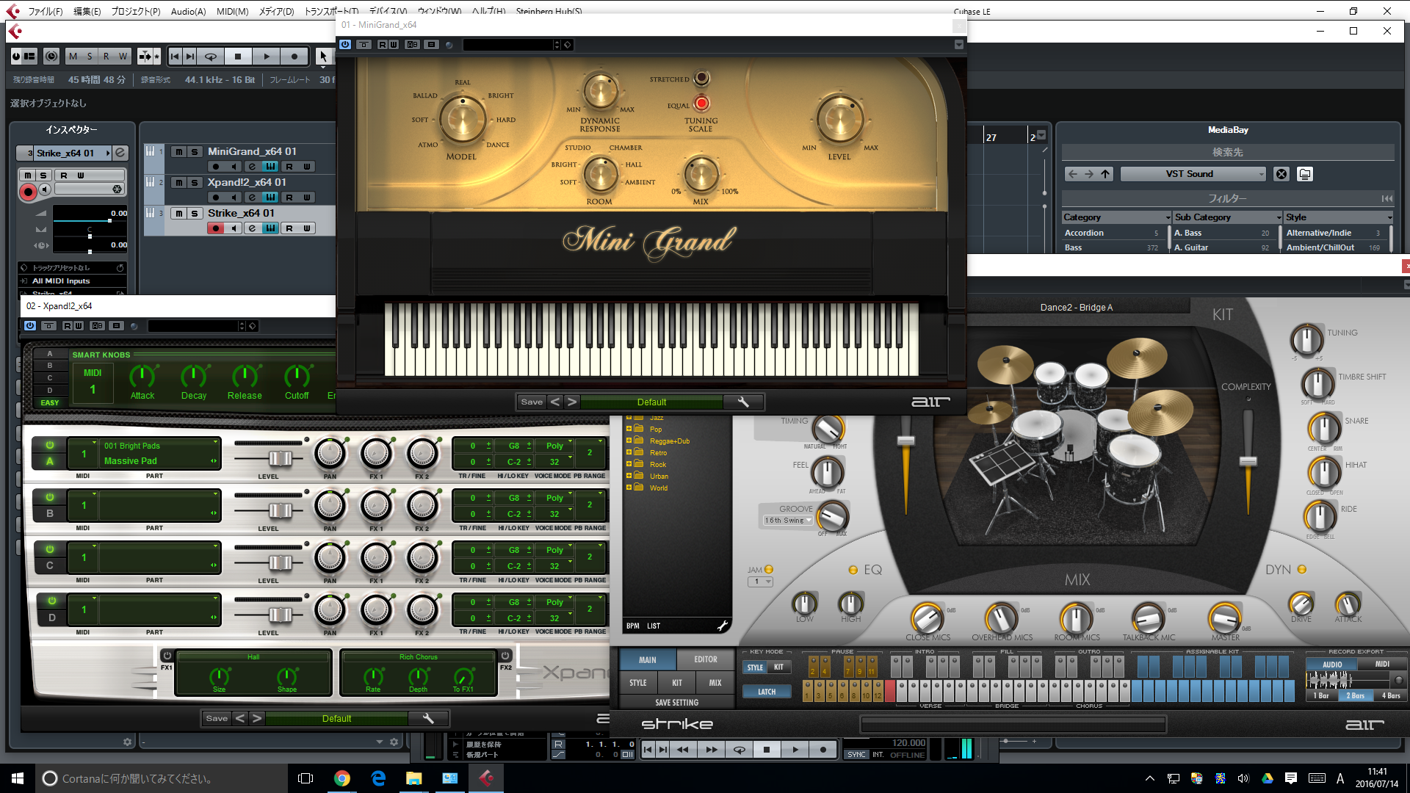1410x793 pixels.
Task: Click Save in the MiniGrand preset bar
Action: tap(532, 402)
